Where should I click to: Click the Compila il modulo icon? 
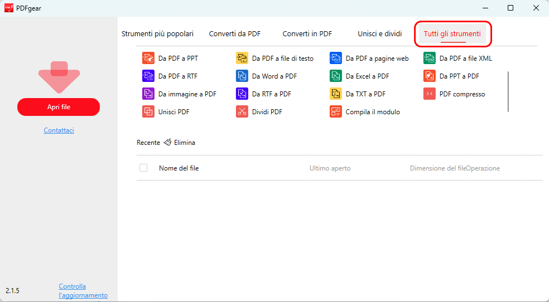click(336, 112)
